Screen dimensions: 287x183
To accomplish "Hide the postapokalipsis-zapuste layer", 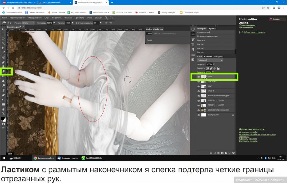I will [199, 110].
